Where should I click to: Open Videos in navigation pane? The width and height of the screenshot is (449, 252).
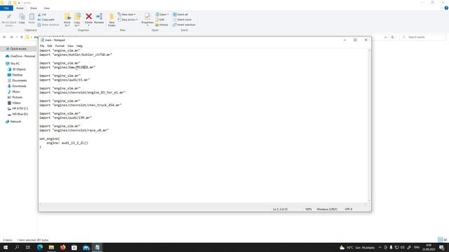point(14,103)
